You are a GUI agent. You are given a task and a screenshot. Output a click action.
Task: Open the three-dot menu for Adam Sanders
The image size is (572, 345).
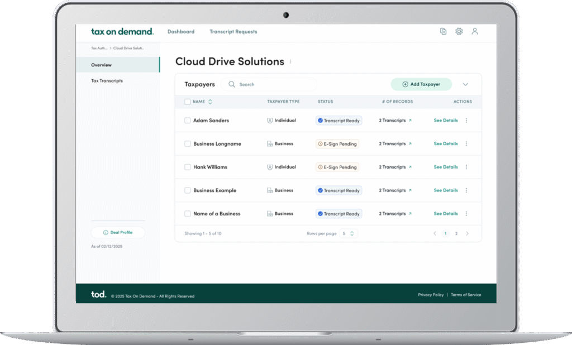[x=466, y=121]
